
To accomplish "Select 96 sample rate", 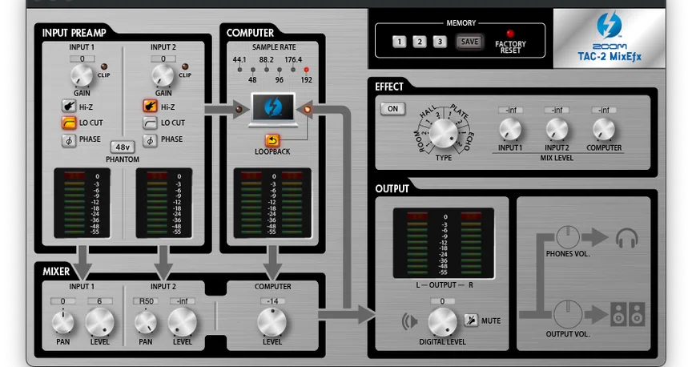I will [280, 70].
